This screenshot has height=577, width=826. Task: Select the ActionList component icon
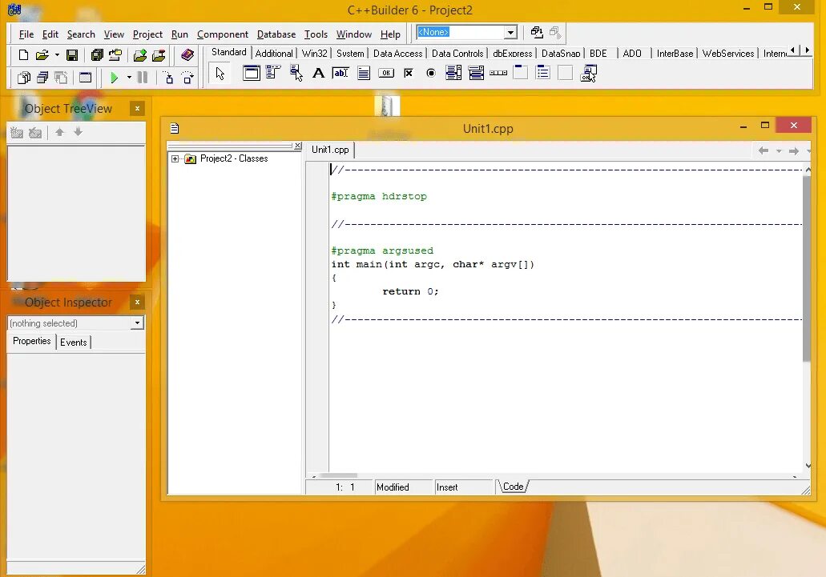coord(588,73)
